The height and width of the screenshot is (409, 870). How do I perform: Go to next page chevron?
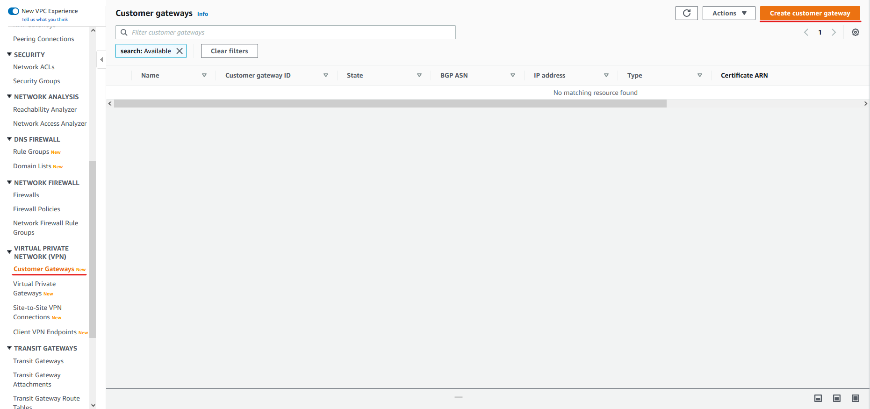click(x=834, y=32)
